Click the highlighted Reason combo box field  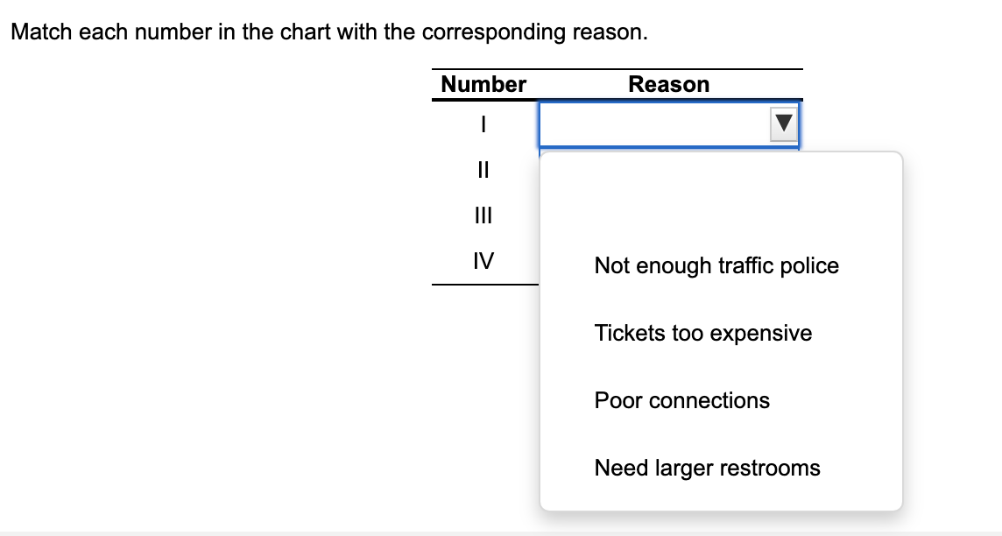tap(657, 123)
